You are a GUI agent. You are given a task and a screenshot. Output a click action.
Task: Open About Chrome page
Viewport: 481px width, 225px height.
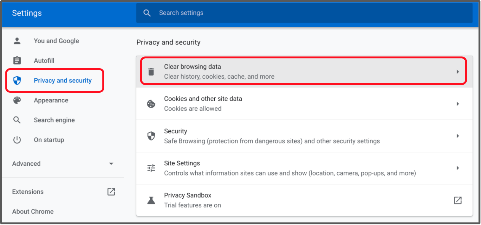[x=33, y=211]
